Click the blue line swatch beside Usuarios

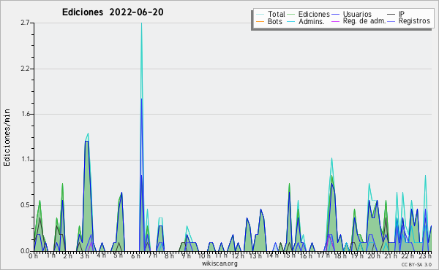pyautogui.click(x=335, y=15)
